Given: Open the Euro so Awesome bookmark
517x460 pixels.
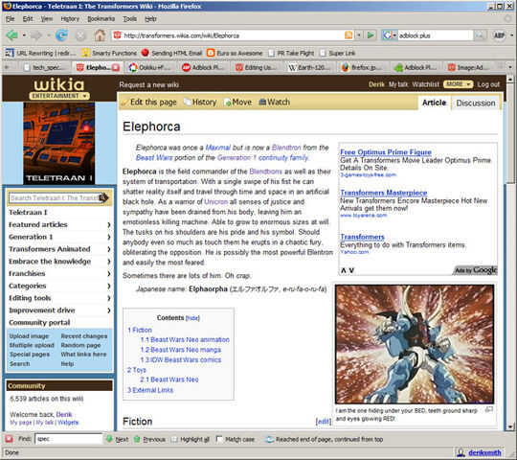Looking at the screenshot, I should pyautogui.click(x=235, y=53).
